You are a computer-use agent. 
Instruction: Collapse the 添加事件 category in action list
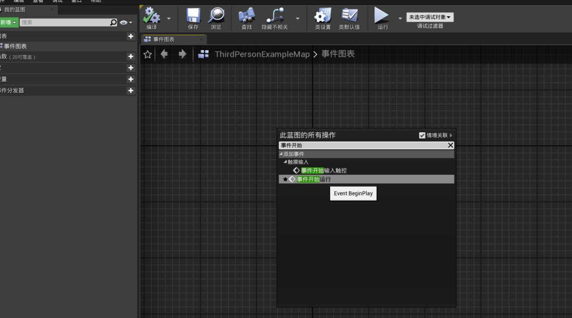point(281,154)
